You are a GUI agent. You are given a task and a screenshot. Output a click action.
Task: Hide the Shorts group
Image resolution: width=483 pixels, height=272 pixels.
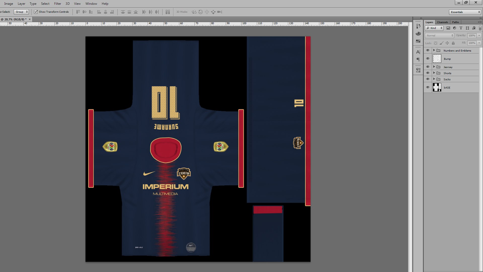428,73
